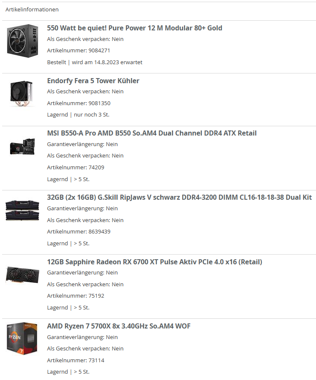The image size is (316, 380).
Task: Open the Sapphire RX 6700 XT thumbnail
Action: click(22, 275)
